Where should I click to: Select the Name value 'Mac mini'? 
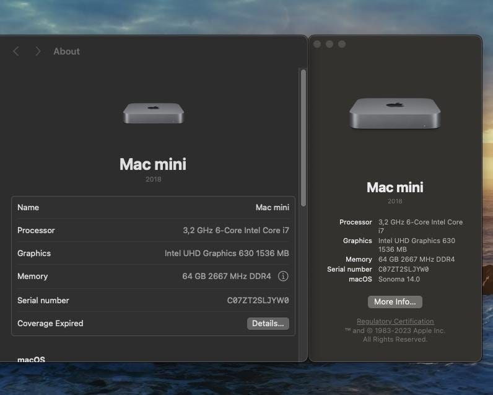(x=273, y=207)
